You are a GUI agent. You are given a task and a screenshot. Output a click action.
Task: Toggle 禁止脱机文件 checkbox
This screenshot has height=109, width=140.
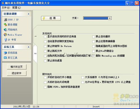(45, 51)
